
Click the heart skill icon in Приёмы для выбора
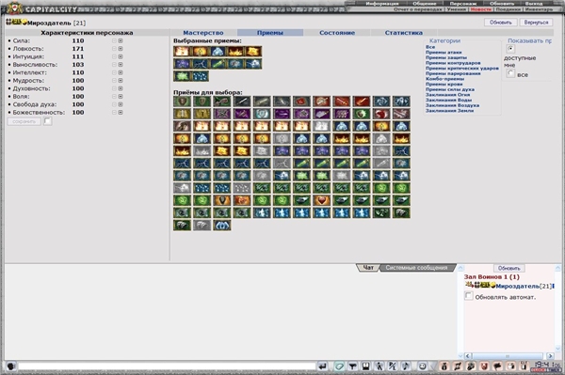(321, 200)
